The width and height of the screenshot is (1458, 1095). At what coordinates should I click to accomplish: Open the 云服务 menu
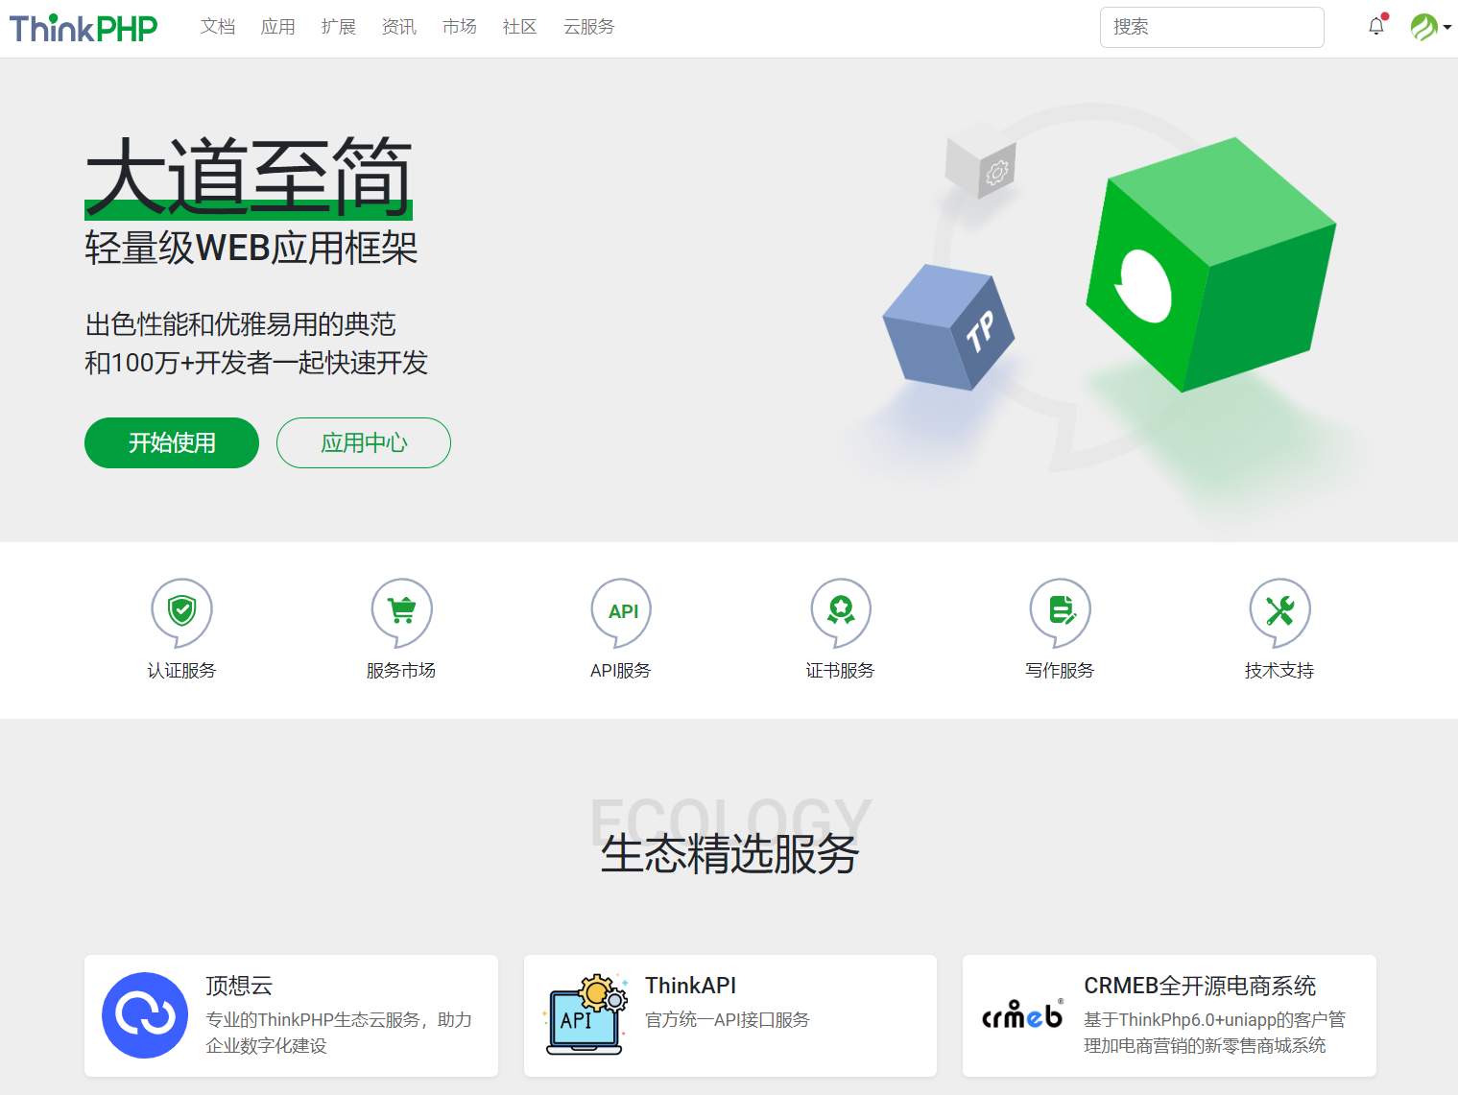589,27
